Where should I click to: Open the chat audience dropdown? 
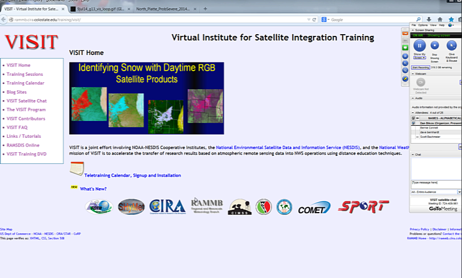pos(459,191)
